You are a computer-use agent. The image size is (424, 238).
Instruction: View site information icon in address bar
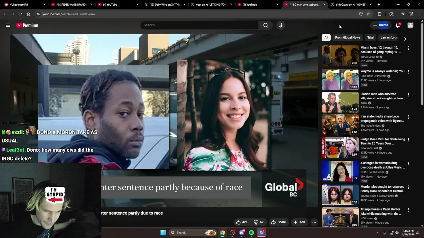tap(38, 14)
